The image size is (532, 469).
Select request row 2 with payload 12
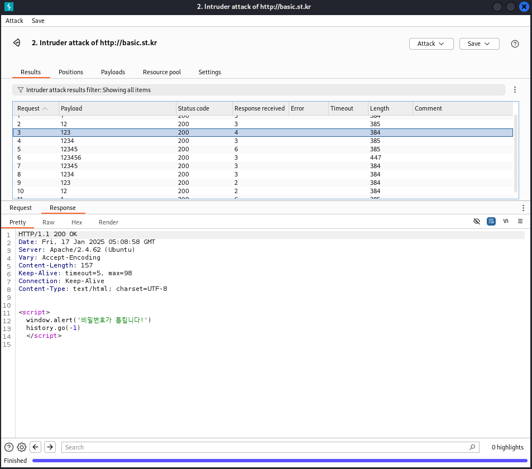tap(263, 124)
